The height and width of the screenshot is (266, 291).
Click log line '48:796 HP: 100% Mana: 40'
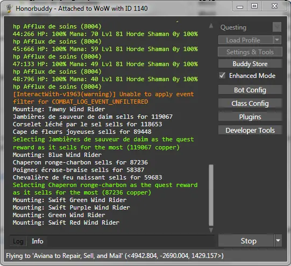(105, 79)
